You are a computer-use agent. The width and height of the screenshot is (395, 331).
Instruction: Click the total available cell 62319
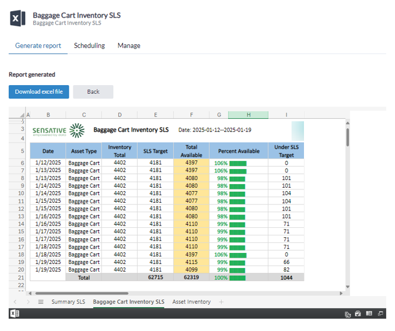tap(191, 277)
